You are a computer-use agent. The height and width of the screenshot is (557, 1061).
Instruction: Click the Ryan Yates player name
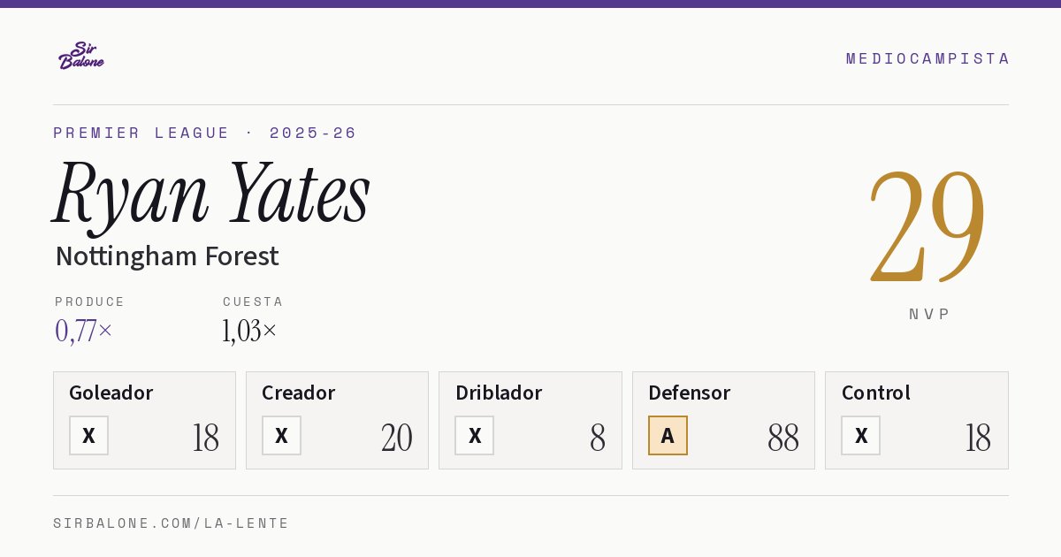[x=211, y=193]
